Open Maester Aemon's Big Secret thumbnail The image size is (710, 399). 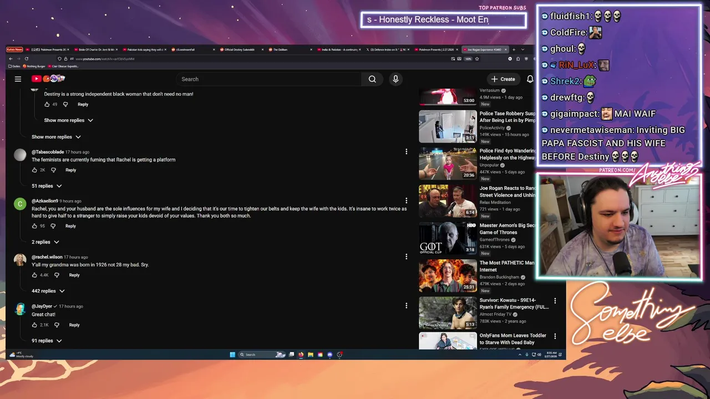[x=448, y=238]
